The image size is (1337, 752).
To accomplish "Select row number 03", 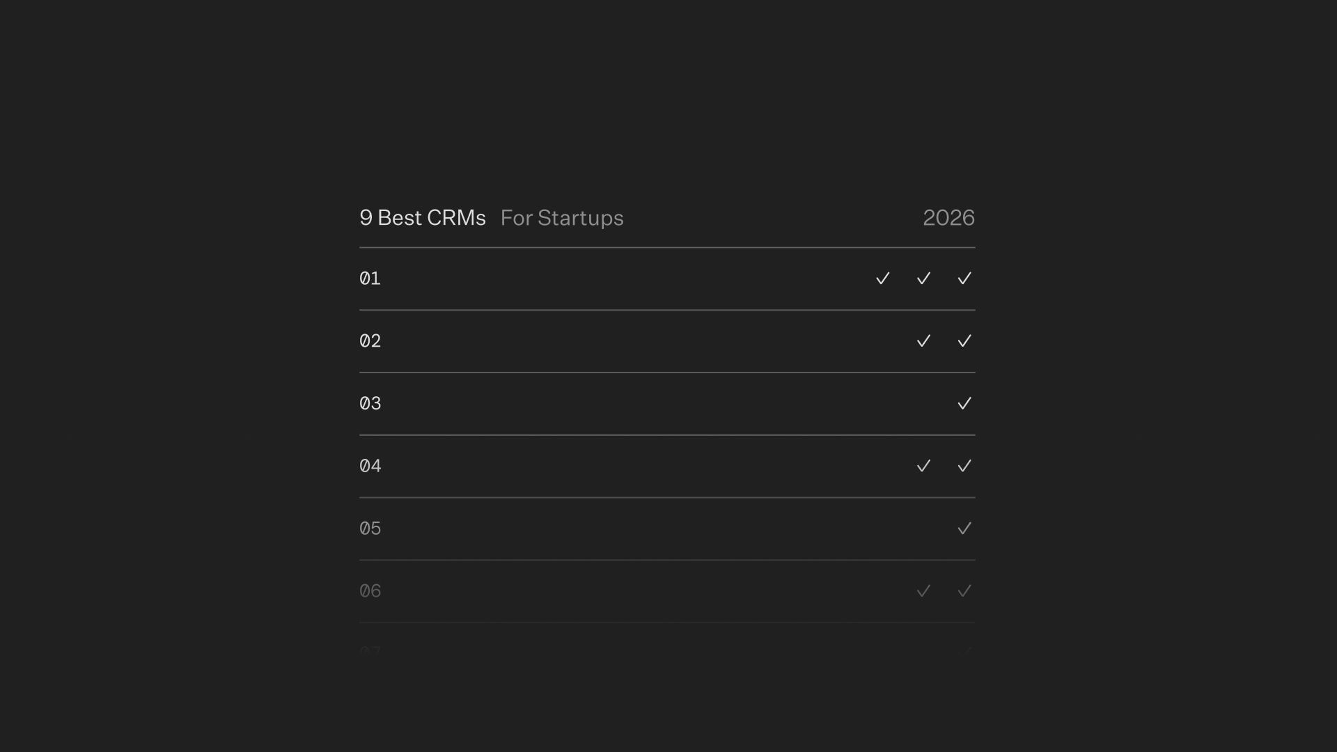I will 370,404.
